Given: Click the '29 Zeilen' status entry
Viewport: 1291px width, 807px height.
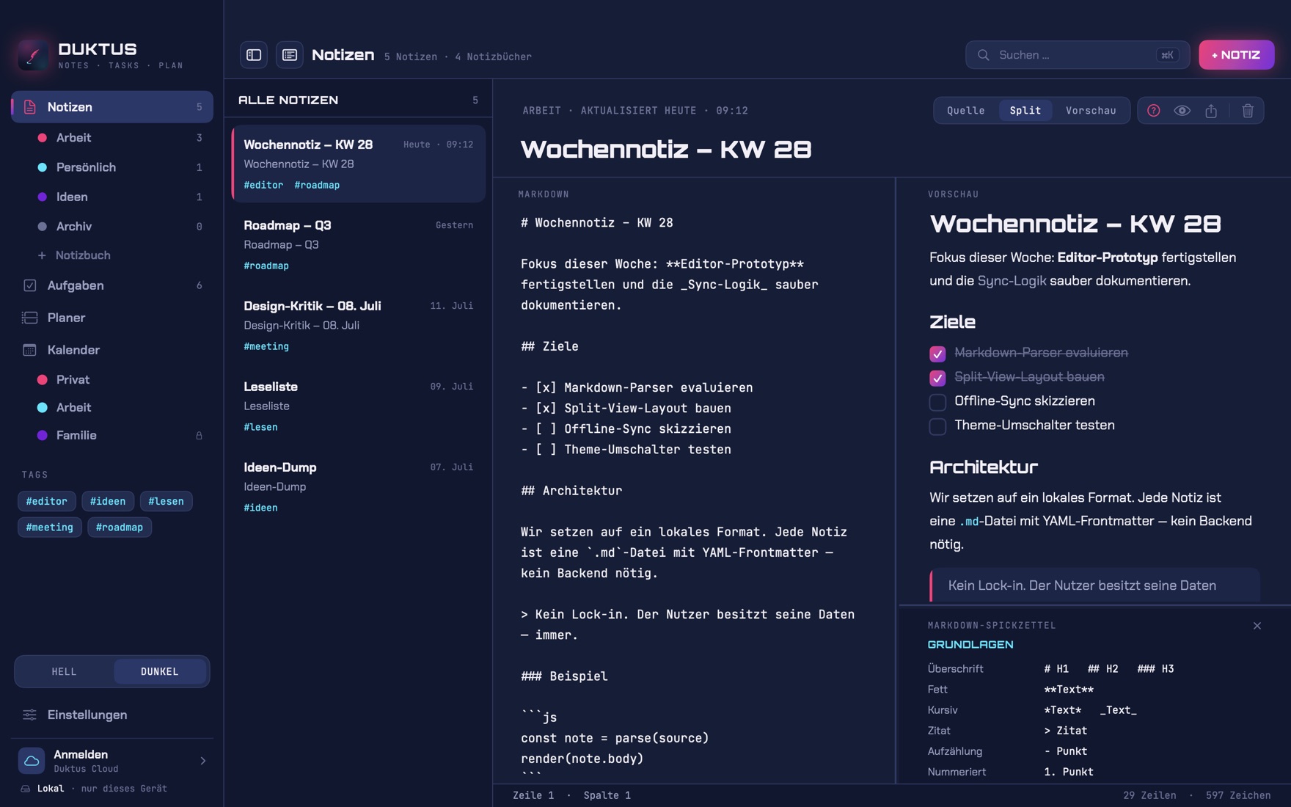Looking at the screenshot, I should pos(1149,796).
